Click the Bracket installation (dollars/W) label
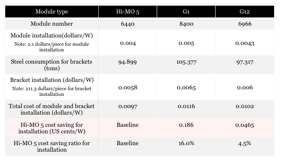This screenshot has width=285, height=163. (52, 80)
